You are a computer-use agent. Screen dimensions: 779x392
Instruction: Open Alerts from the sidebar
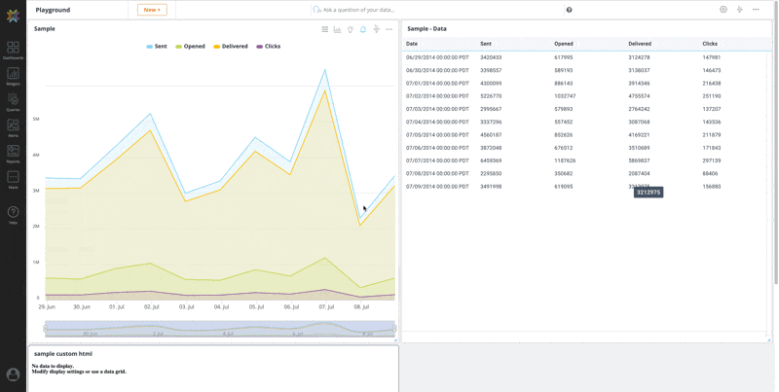click(x=13, y=127)
